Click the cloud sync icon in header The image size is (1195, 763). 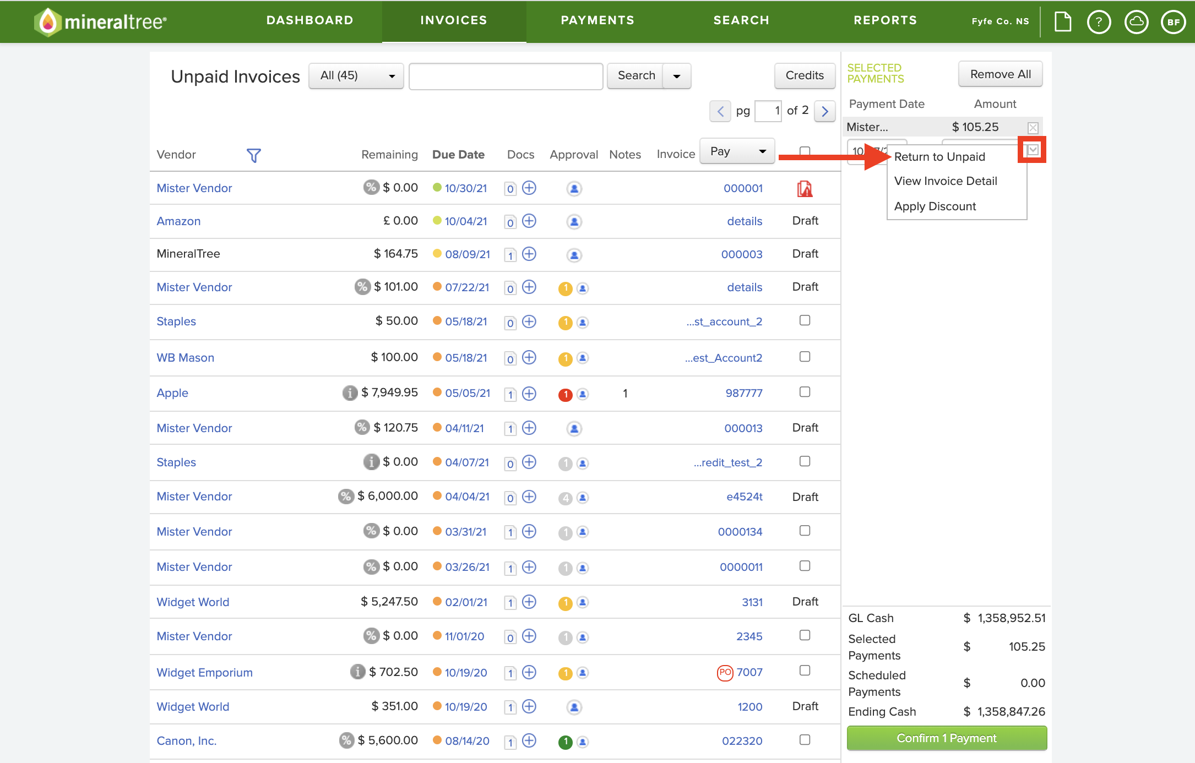(x=1137, y=22)
